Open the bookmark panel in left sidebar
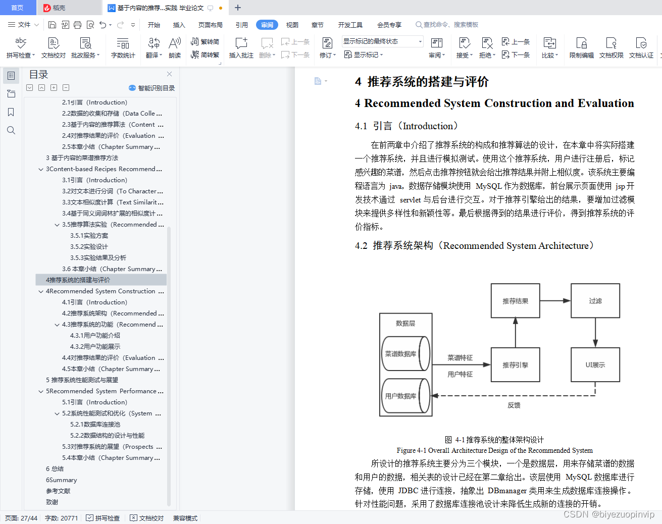662x524 pixels. [x=11, y=112]
